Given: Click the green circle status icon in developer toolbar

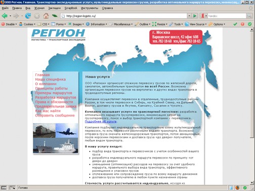Looking at the screenshot, I should pyautogui.click(x=250, y=24).
